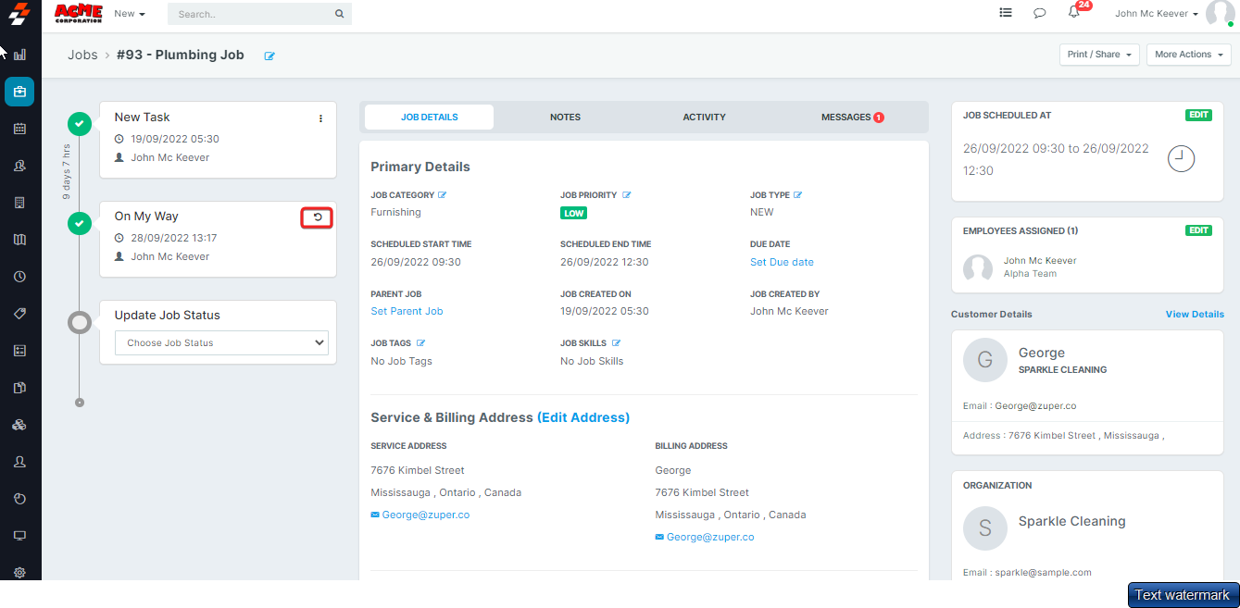This screenshot has height=608, width=1240.
Task: Click the edit pencil beside the job title
Action: click(x=269, y=56)
